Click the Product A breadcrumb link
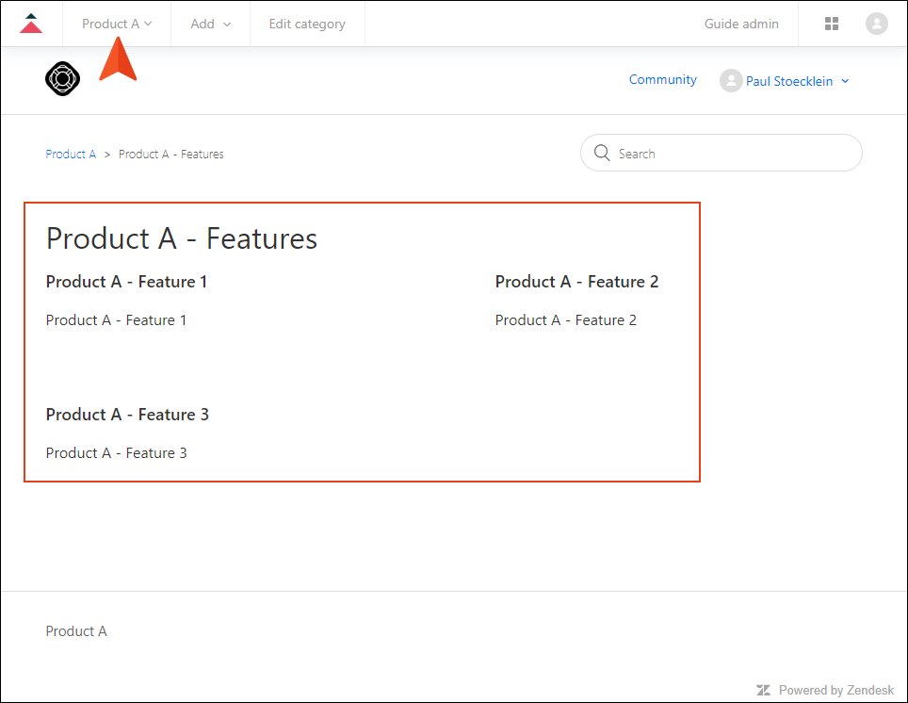 [71, 155]
